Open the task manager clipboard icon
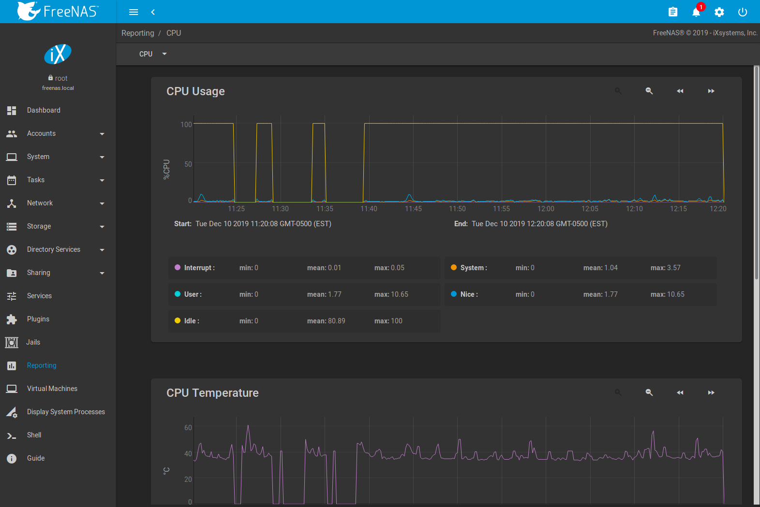The image size is (760, 507). [673, 12]
